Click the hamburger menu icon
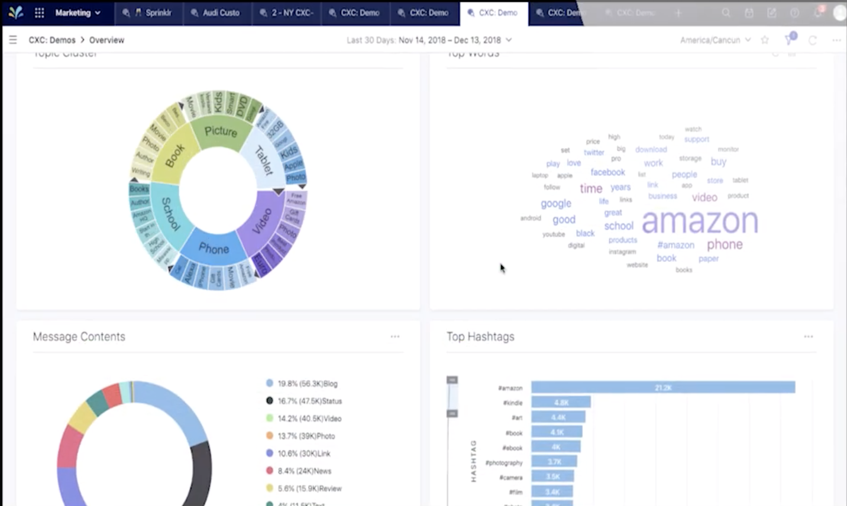This screenshot has width=847, height=506. point(12,40)
